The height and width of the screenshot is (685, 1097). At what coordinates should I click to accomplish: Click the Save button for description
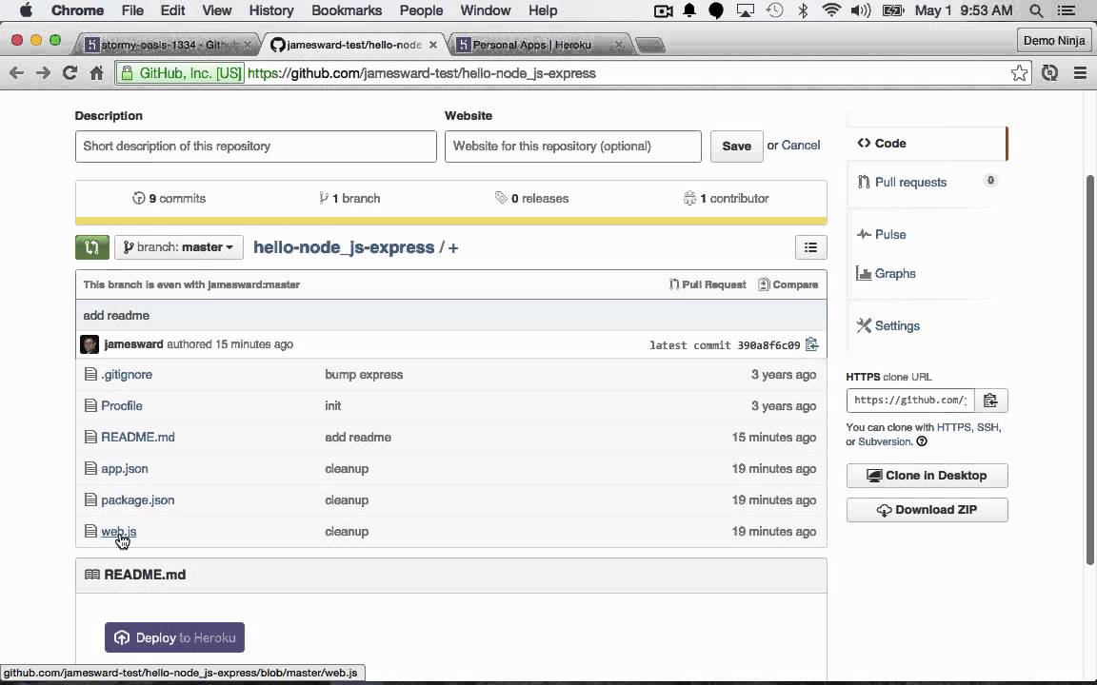tap(736, 147)
